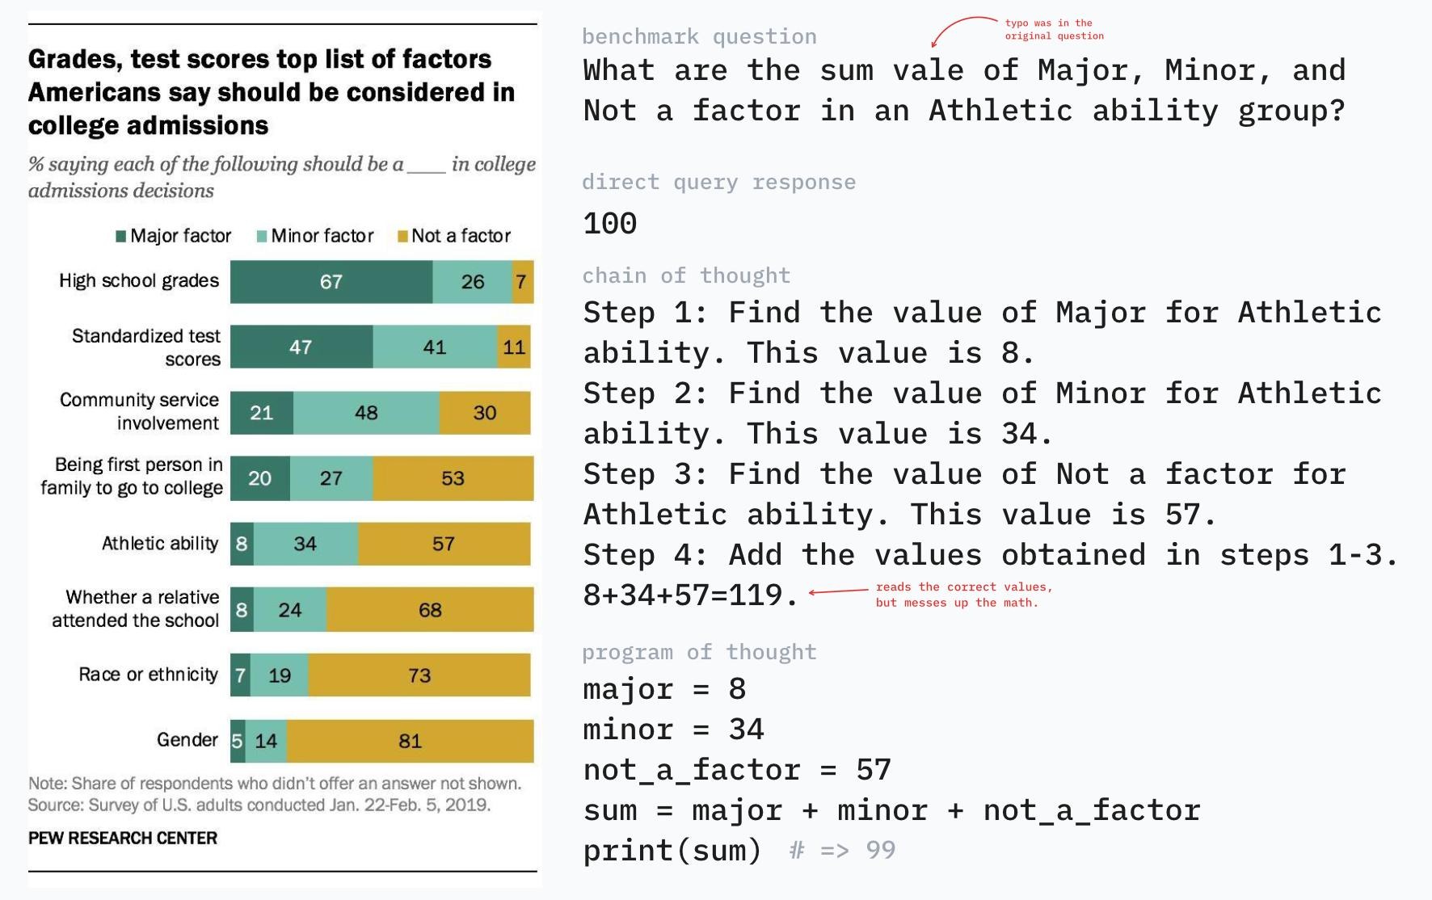Click the print(sum) code line
Image resolution: width=1432 pixels, height=900 pixels.
pos(672,851)
